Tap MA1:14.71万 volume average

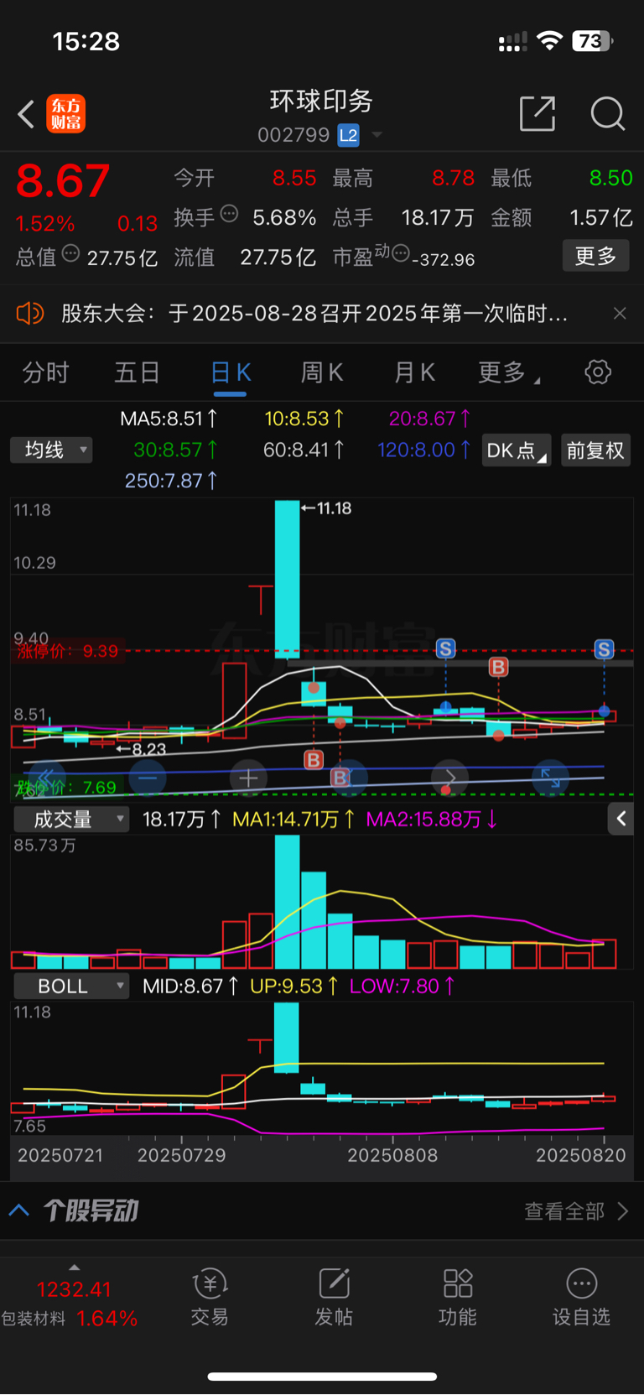293,820
